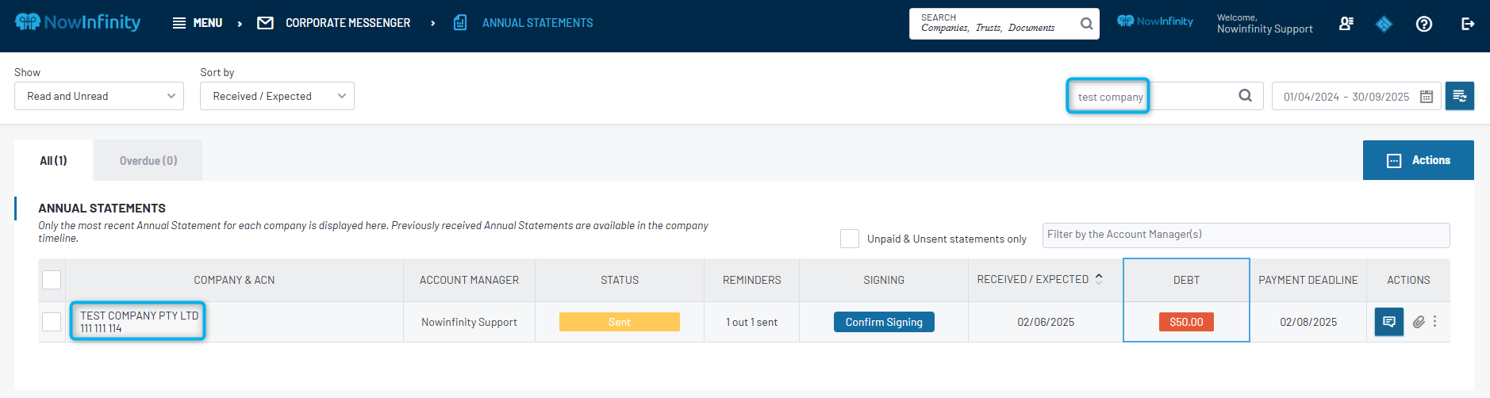Image resolution: width=1490 pixels, height=398 pixels.
Task: Click the blue diamond icon in header
Action: [1384, 24]
